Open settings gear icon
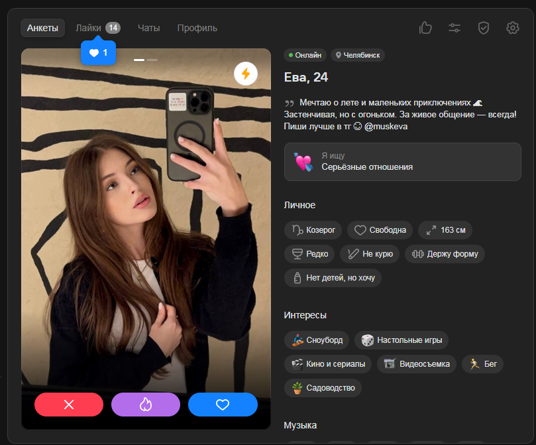Image resolution: width=536 pixels, height=445 pixels. tap(512, 28)
